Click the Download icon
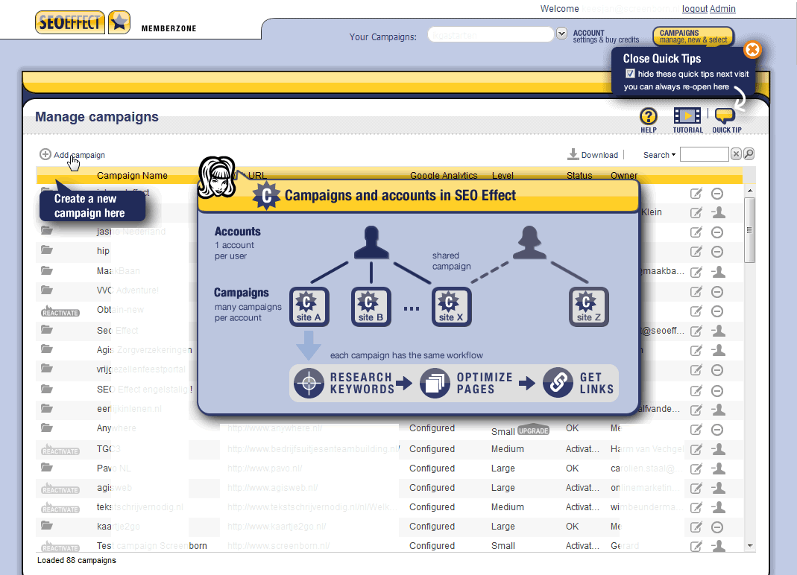 pyautogui.click(x=571, y=154)
